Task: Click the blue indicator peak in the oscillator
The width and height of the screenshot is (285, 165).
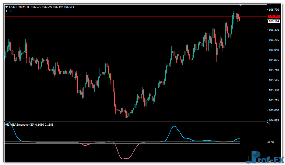Action: point(174,126)
